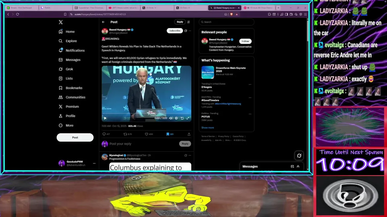Click Reply button beside Post your reply

point(185,144)
